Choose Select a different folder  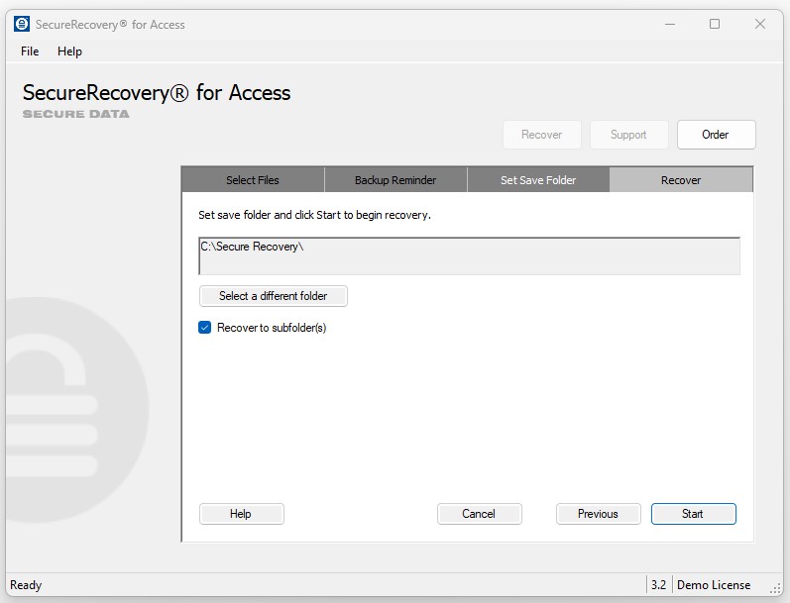pos(273,296)
